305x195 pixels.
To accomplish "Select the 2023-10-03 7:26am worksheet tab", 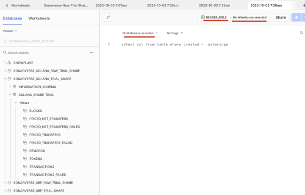I will tap(266, 6).
